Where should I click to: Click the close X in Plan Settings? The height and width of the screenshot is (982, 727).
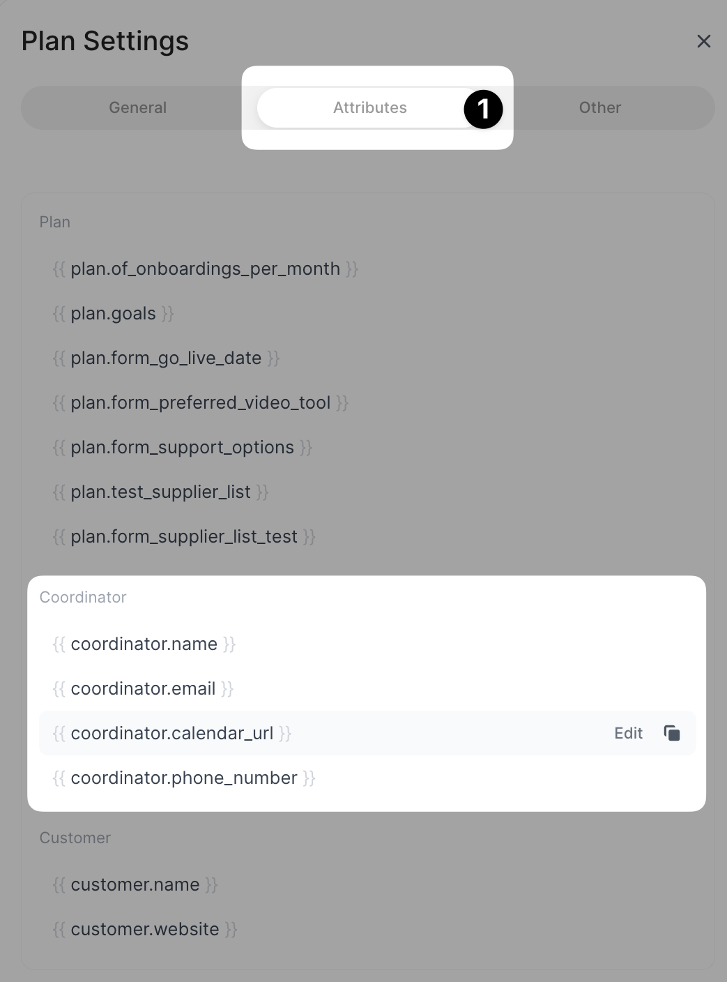point(704,41)
